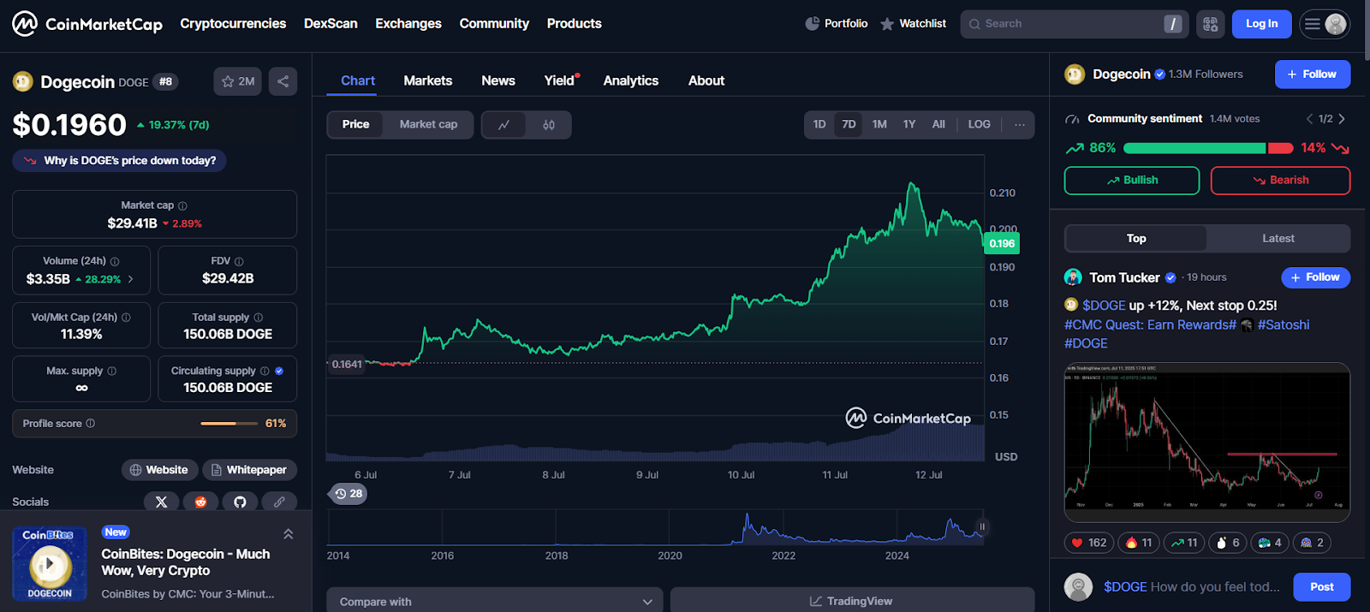
Task: Switch to News tab
Action: 498,80
